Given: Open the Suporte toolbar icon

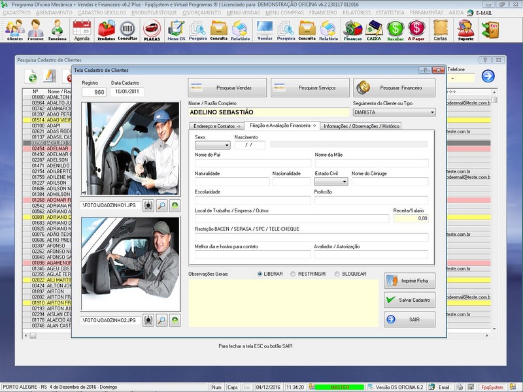Looking at the screenshot, I should tap(465, 29).
